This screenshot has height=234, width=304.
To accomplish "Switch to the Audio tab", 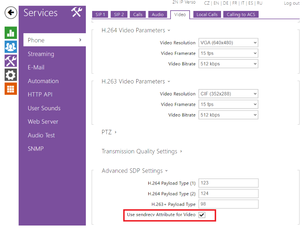I will 157,14.
